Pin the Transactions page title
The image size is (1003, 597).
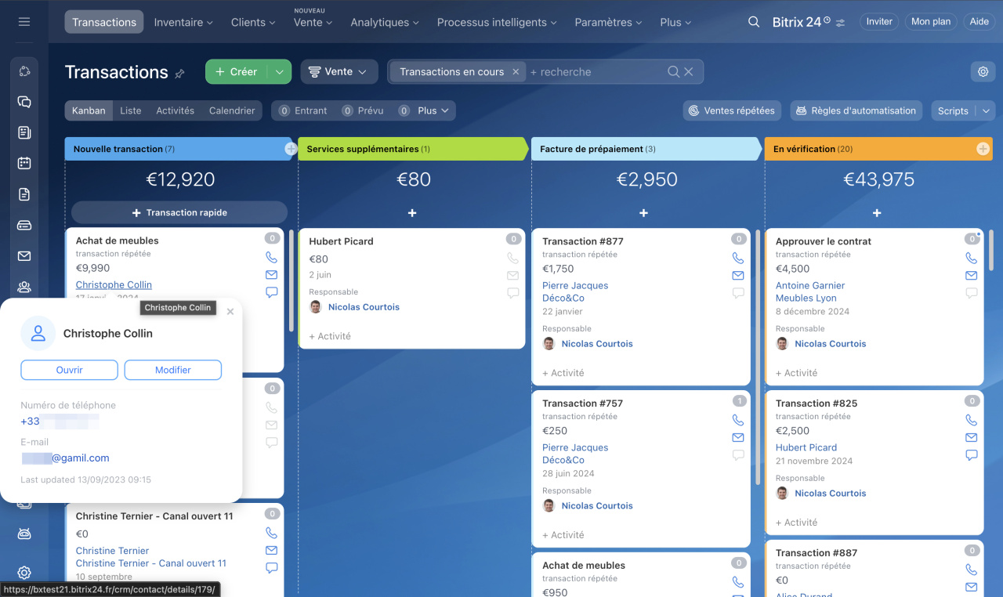180,74
